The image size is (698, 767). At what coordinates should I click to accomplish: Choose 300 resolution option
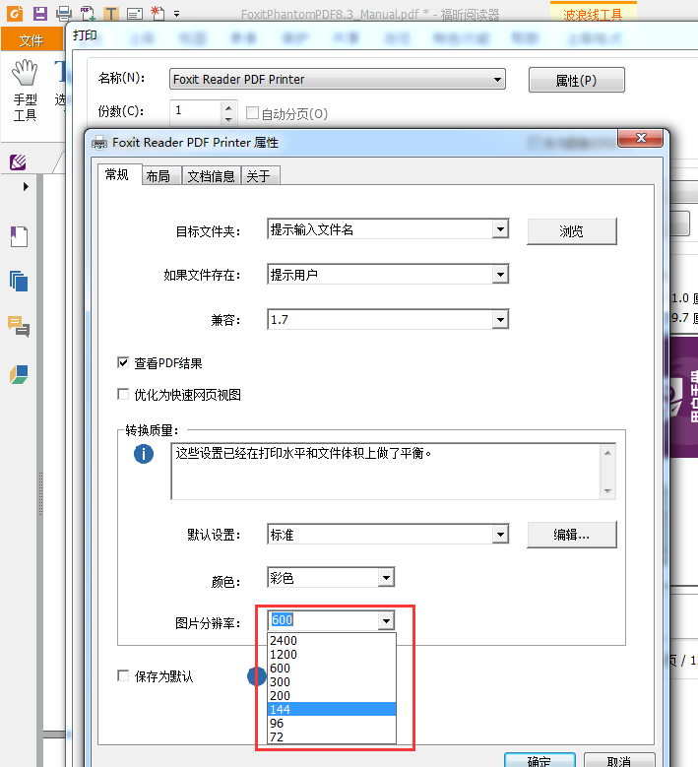pos(332,681)
